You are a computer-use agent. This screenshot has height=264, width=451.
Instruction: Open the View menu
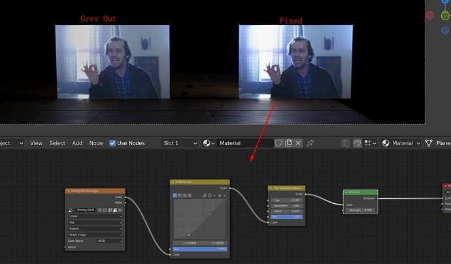tap(36, 143)
